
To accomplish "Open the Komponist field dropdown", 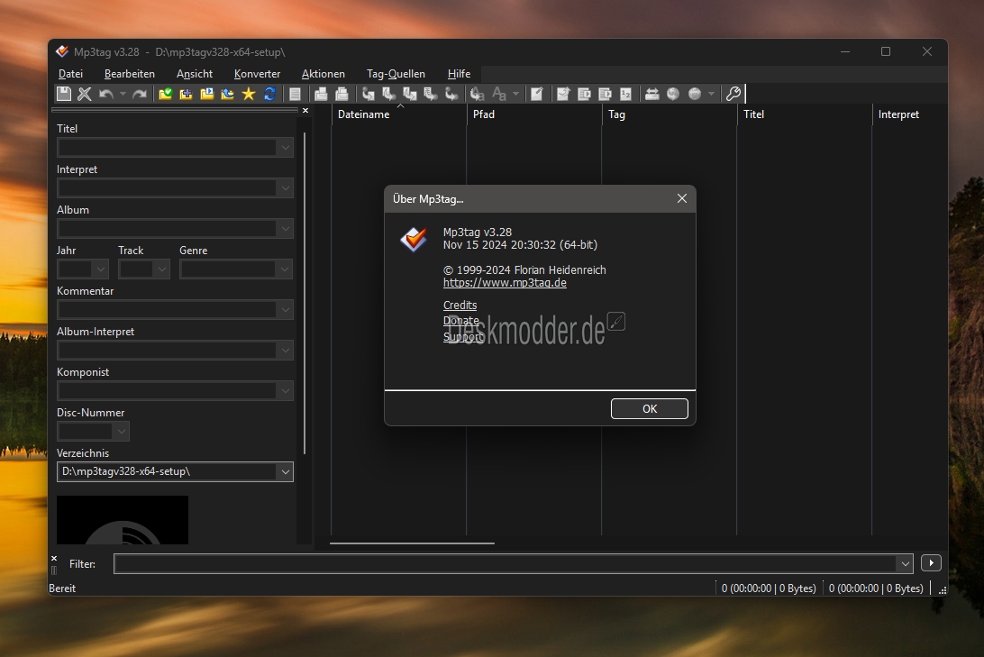I will point(285,391).
